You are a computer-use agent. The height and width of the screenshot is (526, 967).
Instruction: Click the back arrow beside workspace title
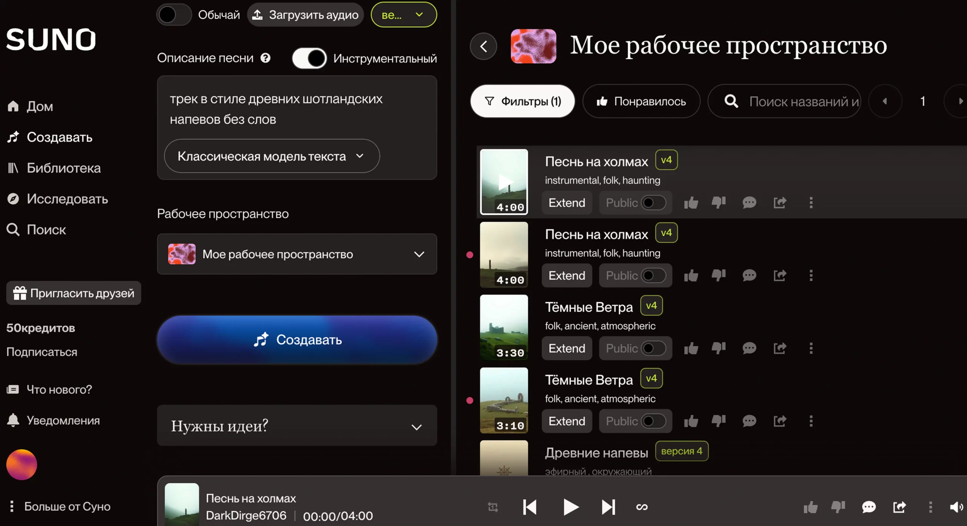point(483,46)
